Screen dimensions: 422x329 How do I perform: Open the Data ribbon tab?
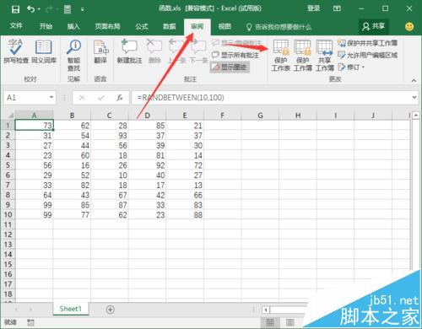pos(170,26)
